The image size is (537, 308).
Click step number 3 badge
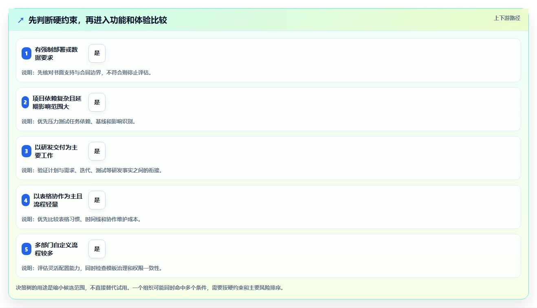[26, 151]
